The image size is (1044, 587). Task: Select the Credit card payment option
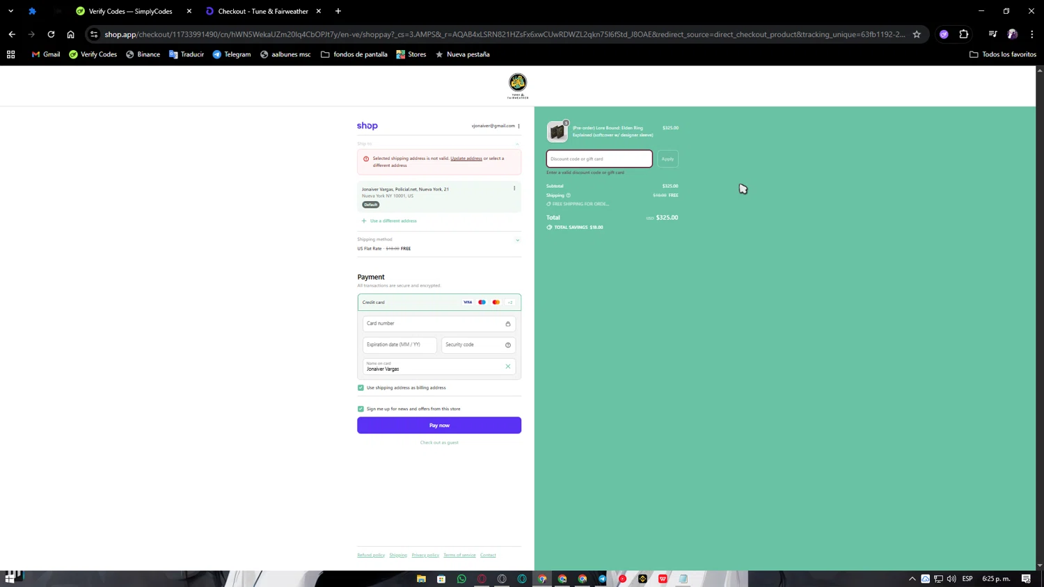click(x=439, y=303)
